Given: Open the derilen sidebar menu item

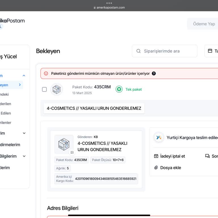Looking at the screenshot, I should pos(6,104).
